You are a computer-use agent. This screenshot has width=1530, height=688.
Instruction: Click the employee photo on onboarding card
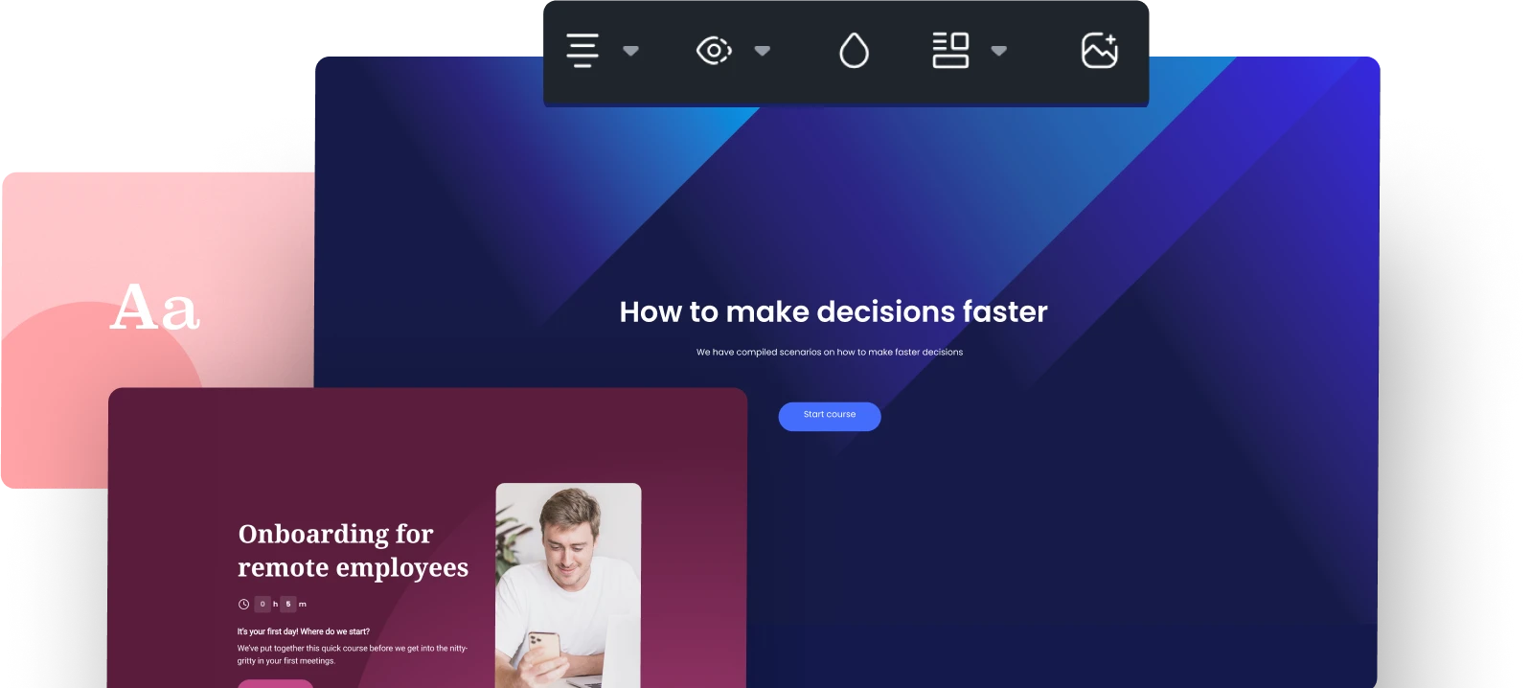[568, 585]
